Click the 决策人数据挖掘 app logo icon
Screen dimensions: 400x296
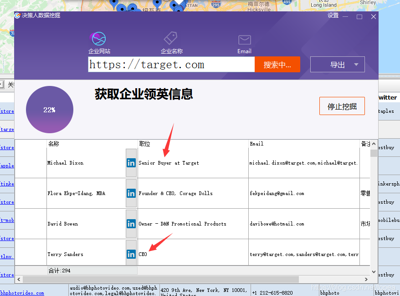tap(17, 16)
